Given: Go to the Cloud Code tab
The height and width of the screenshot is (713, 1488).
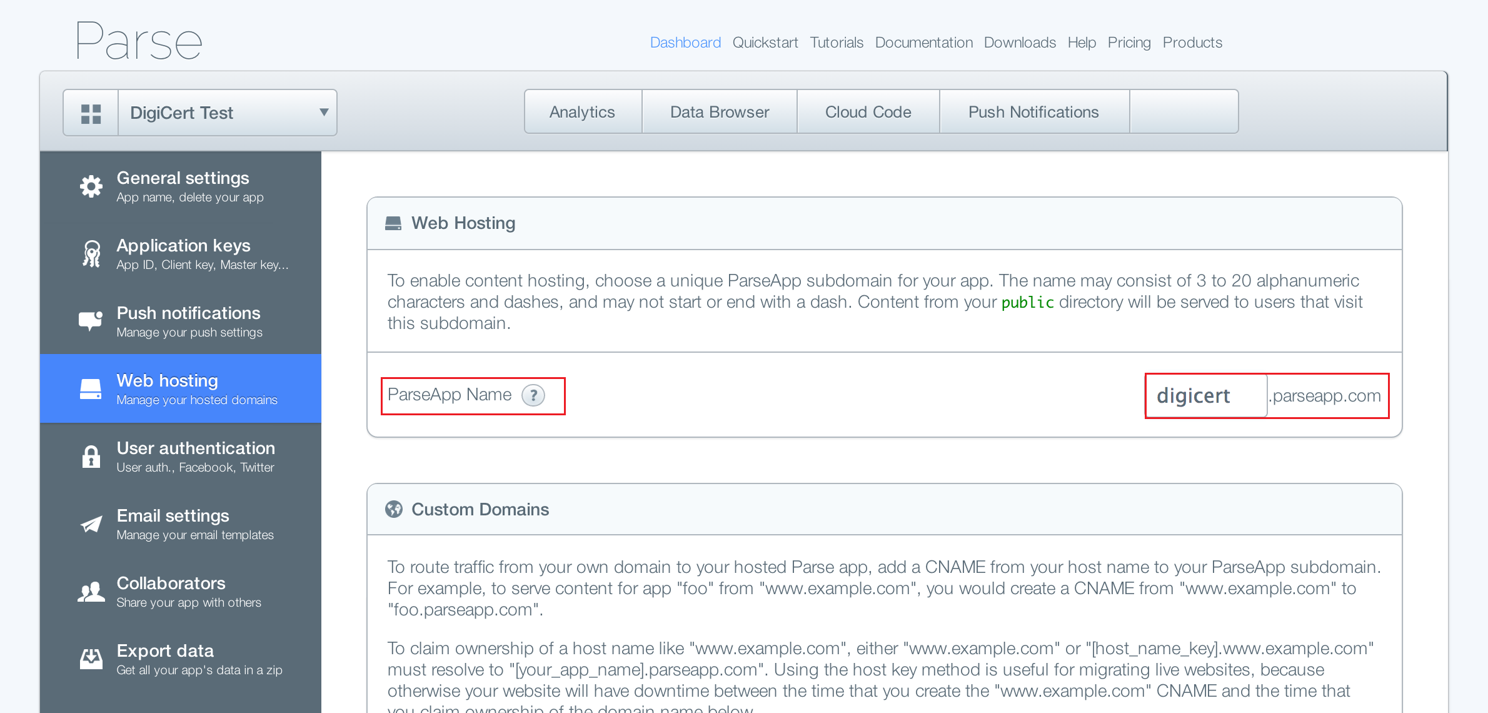Looking at the screenshot, I should click(868, 112).
